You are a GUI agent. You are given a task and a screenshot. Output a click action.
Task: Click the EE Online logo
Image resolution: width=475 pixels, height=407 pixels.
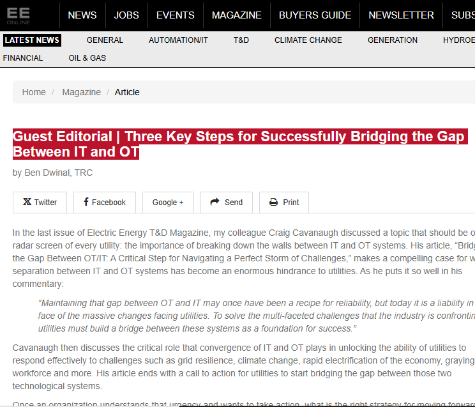18,16
